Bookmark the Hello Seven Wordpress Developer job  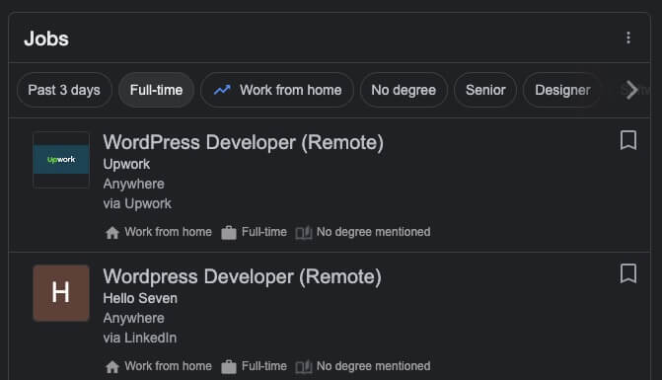[x=628, y=273]
